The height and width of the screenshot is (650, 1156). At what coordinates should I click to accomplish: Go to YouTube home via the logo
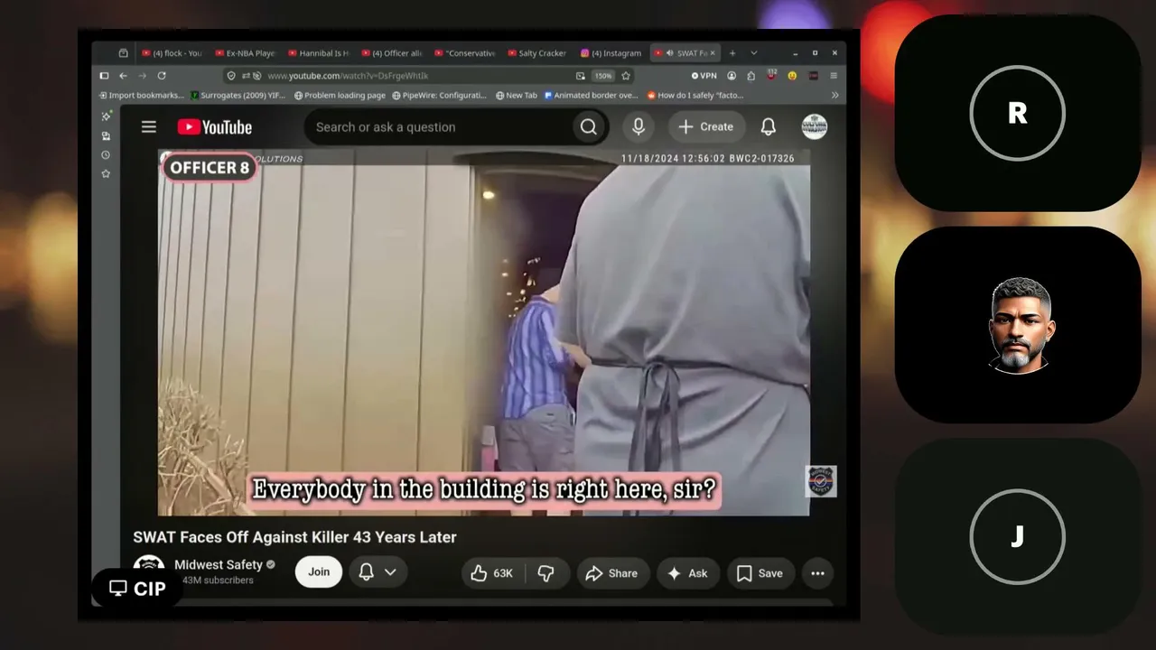click(215, 127)
